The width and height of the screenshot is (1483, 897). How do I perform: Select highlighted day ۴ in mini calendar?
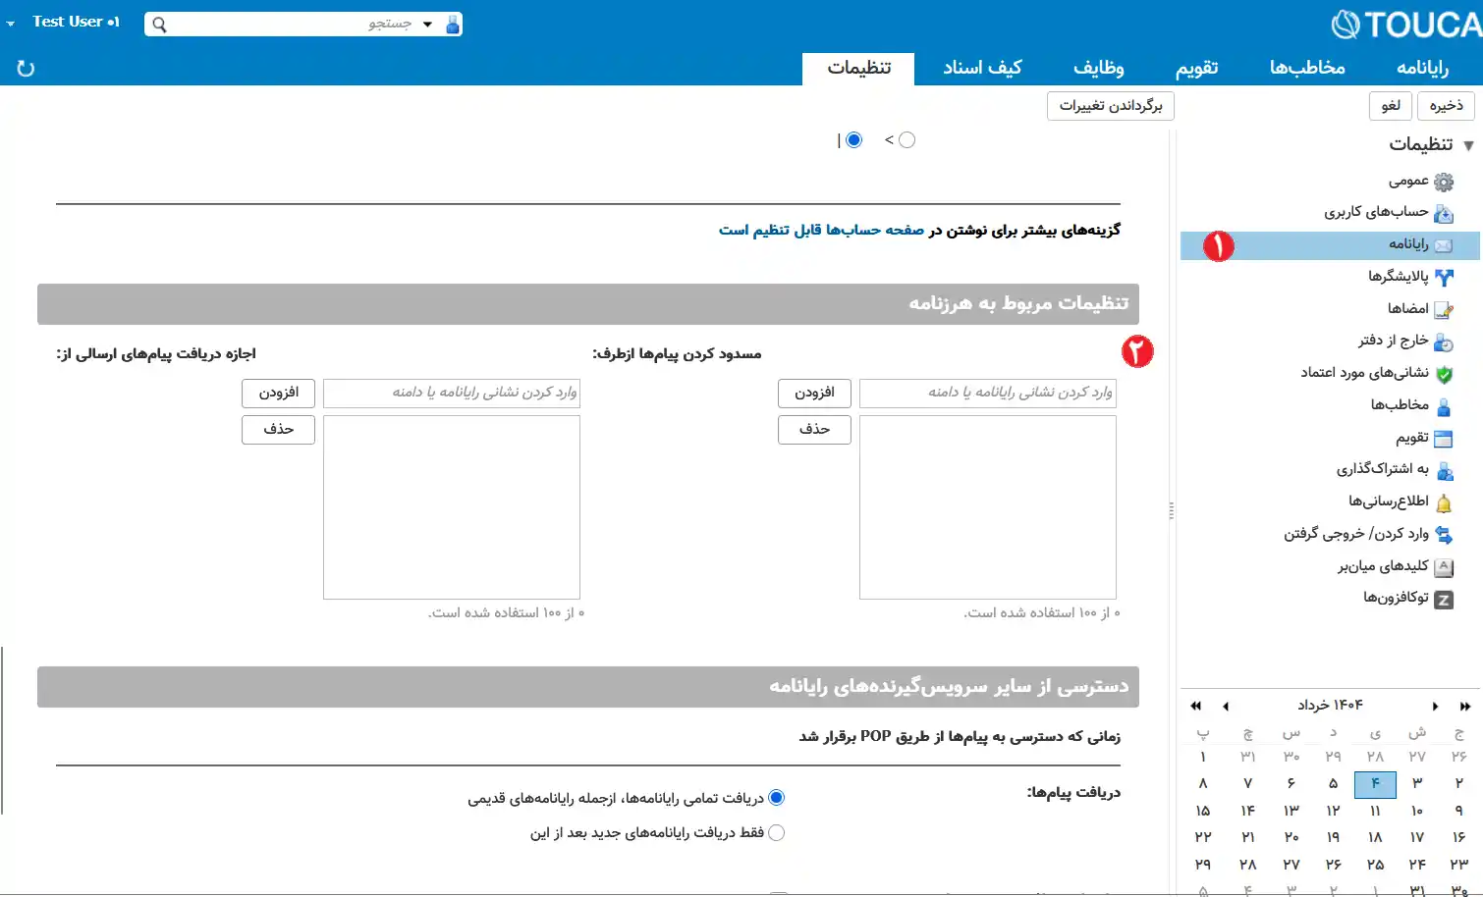pos(1375,783)
